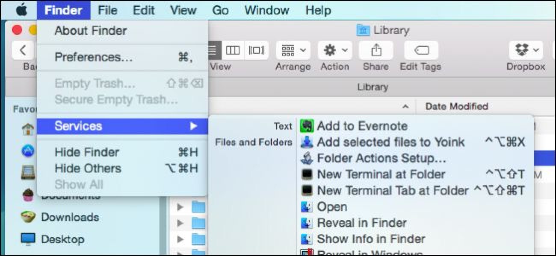Click the Edit Tags toolbar button
Viewport: 556px width, 256px height.
421,50
